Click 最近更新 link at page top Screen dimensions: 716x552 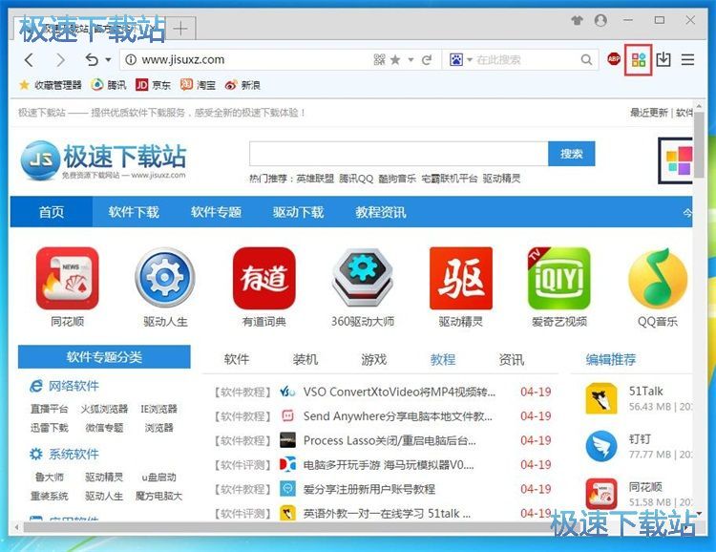(648, 113)
